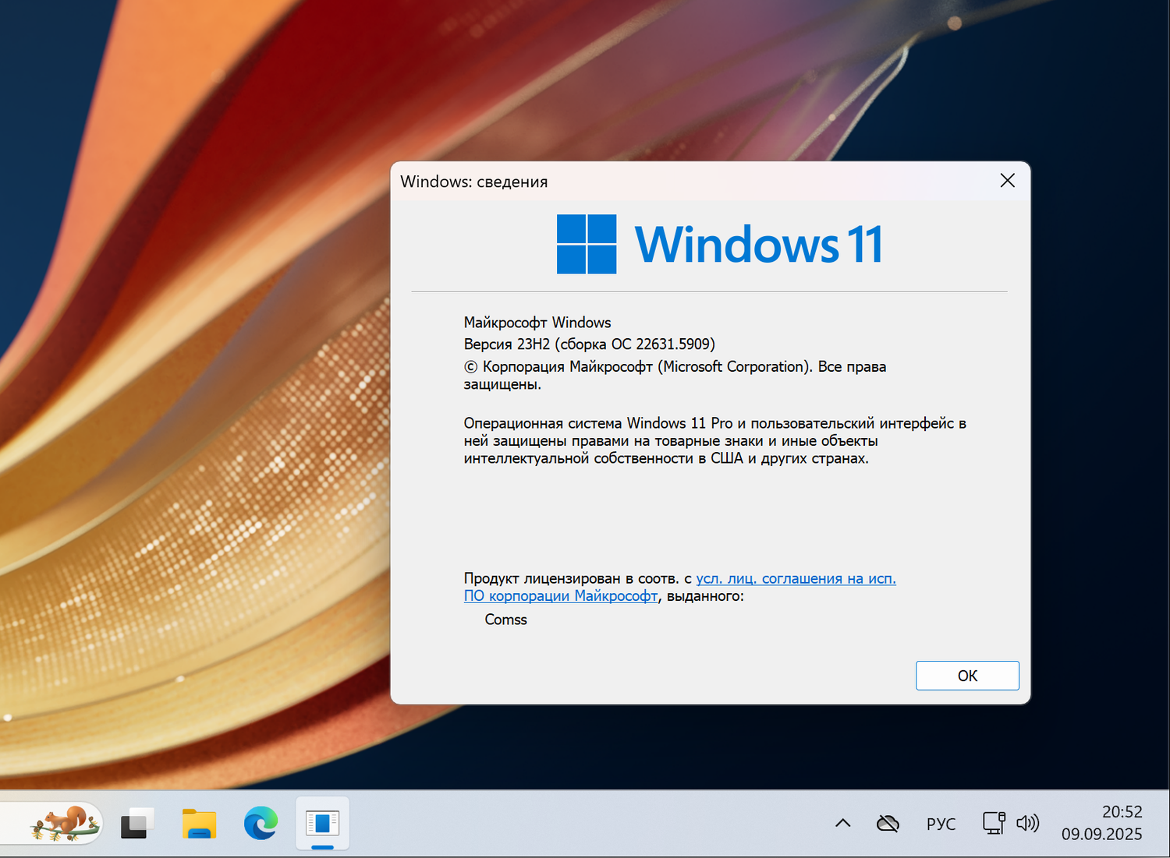Open the Start menu button
The image size is (1170, 858).
point(136,823)
